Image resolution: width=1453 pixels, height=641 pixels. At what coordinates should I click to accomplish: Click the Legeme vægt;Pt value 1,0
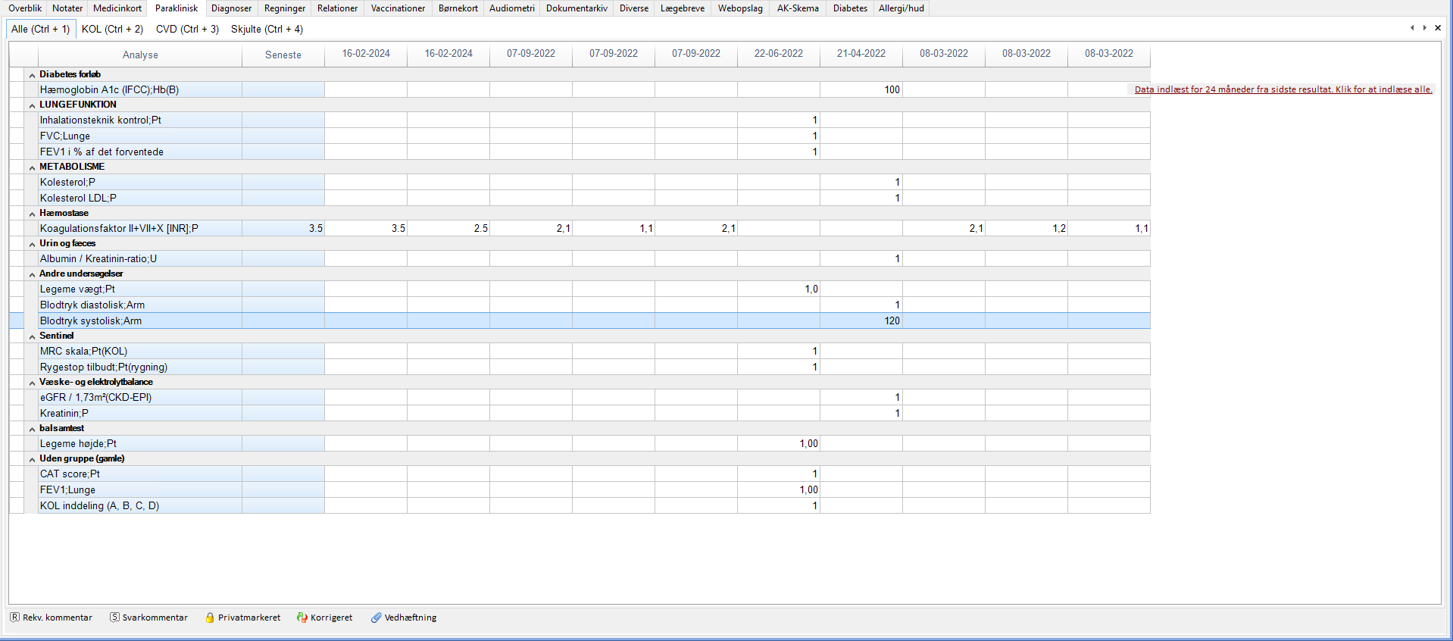[x=811, y=289]
